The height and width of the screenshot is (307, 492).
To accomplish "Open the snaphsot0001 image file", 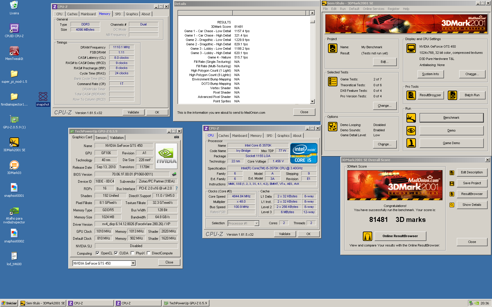I will 14,188.
